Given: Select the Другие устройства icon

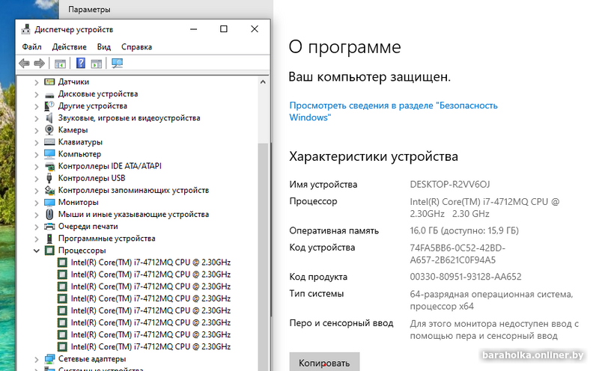Looking at the screenshot, I should (x=49, y=105).
